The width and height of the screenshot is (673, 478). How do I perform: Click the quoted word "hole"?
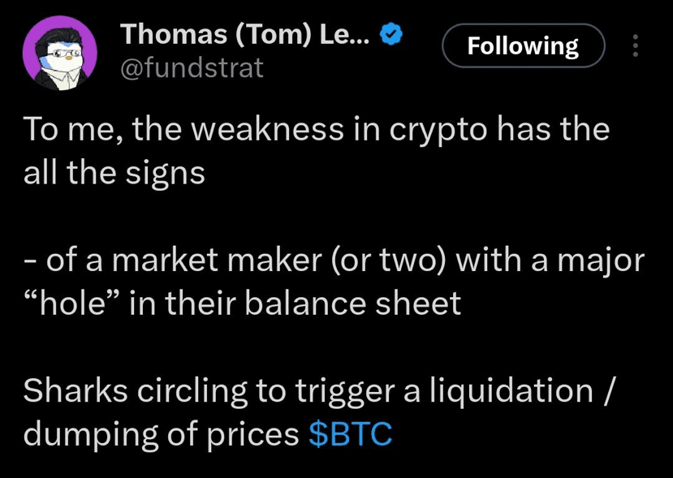[x=71, y=304]
